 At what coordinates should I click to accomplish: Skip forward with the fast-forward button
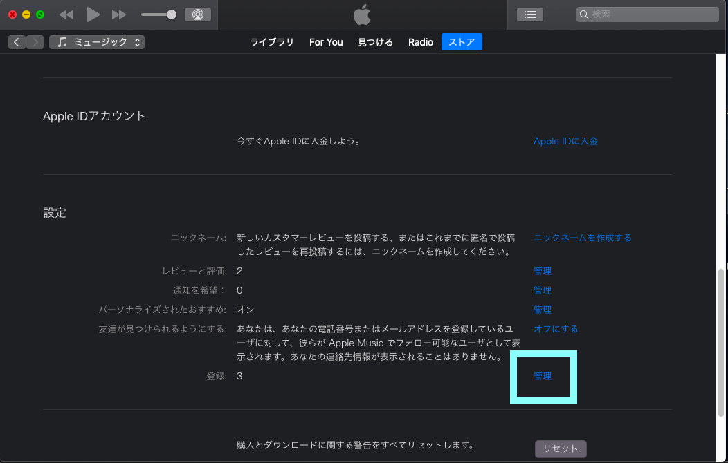pos(119,15)
